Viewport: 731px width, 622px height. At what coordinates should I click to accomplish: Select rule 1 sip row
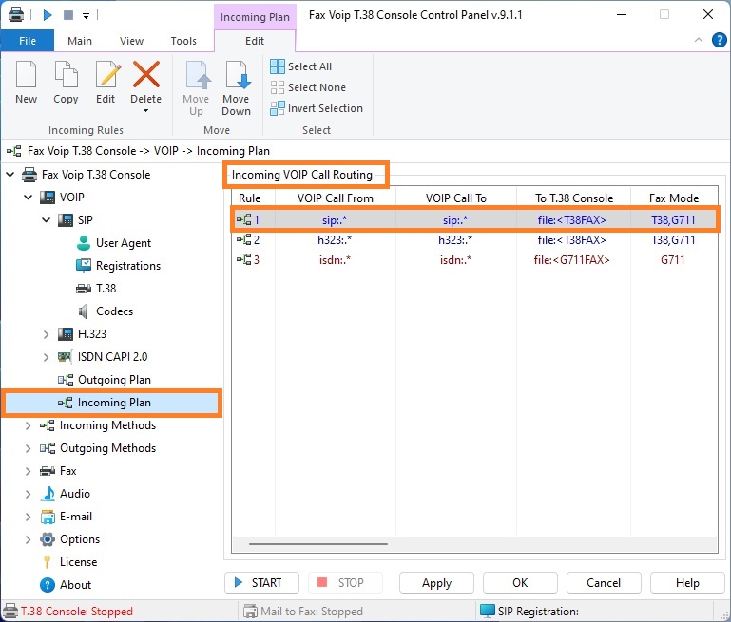474,219
